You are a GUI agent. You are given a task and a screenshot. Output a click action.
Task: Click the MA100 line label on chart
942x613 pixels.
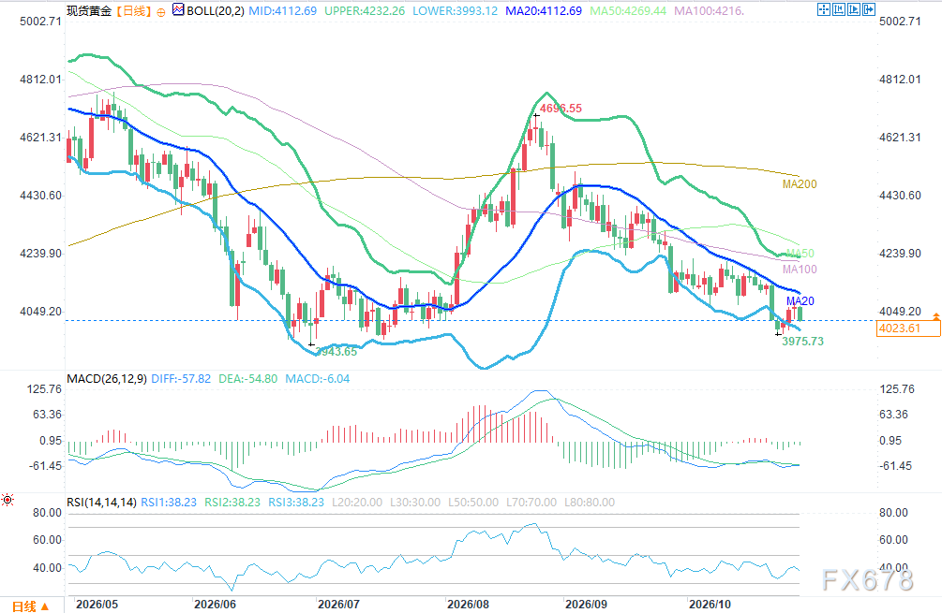pos(800,270)
